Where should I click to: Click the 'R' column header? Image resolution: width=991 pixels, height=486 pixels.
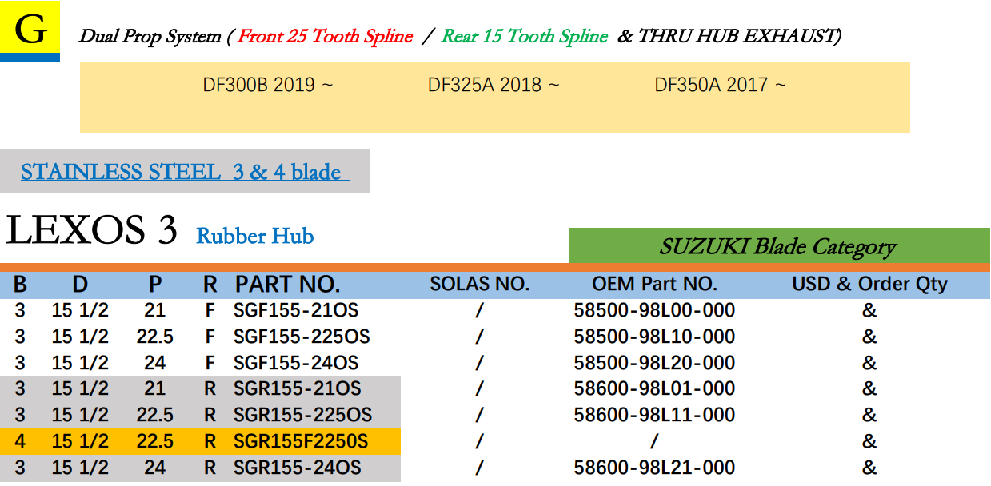click(210, 285)
